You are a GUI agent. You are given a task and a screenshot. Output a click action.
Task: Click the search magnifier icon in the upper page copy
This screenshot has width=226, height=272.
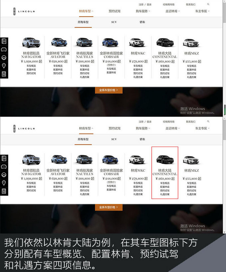tap(208, 4)
